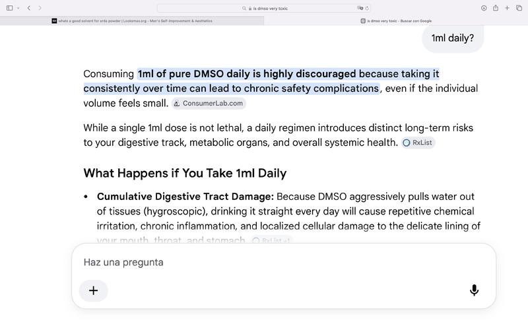The image size is (528, 330).
Task: Open the Share menu
Action: pos(496,8)
